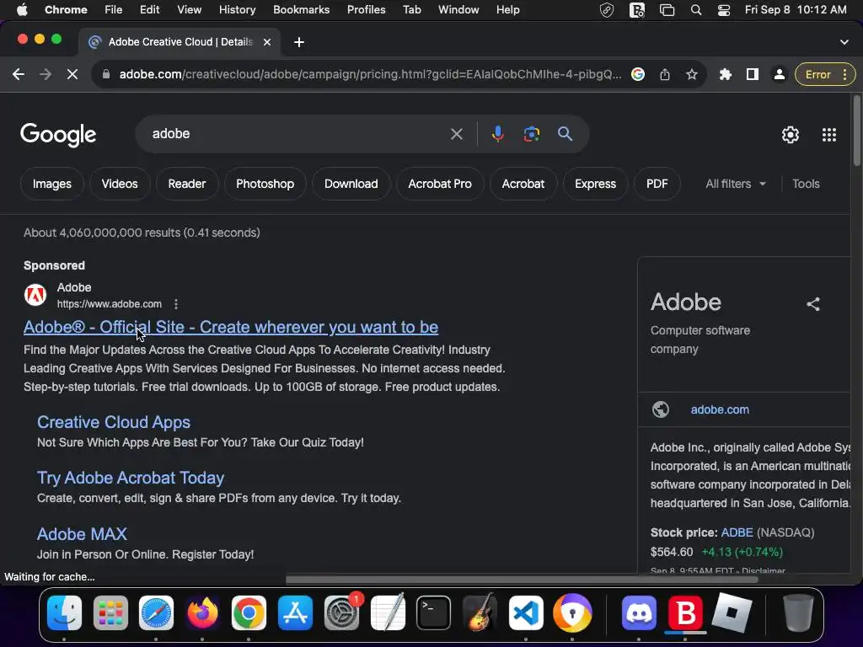Open the three-dot menu beside the sponsored Adobe URL
The image size is (863, 647).
[176, 303]
